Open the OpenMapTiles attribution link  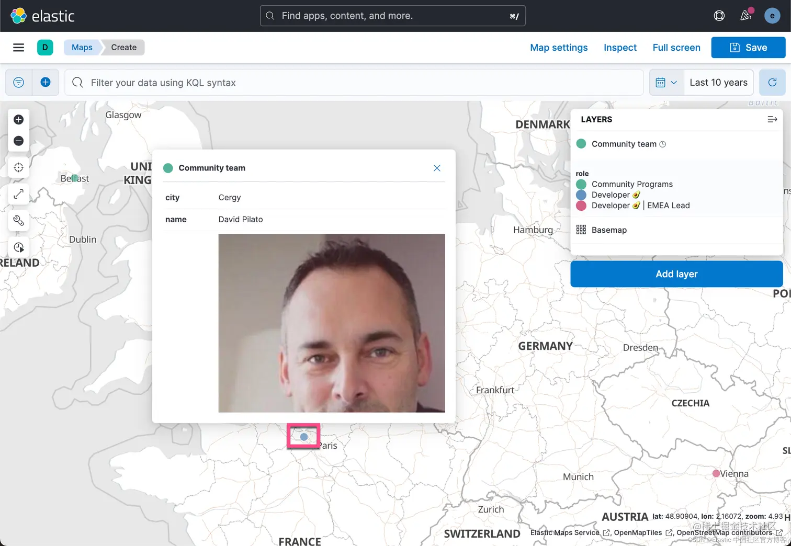tap(643, 532)
